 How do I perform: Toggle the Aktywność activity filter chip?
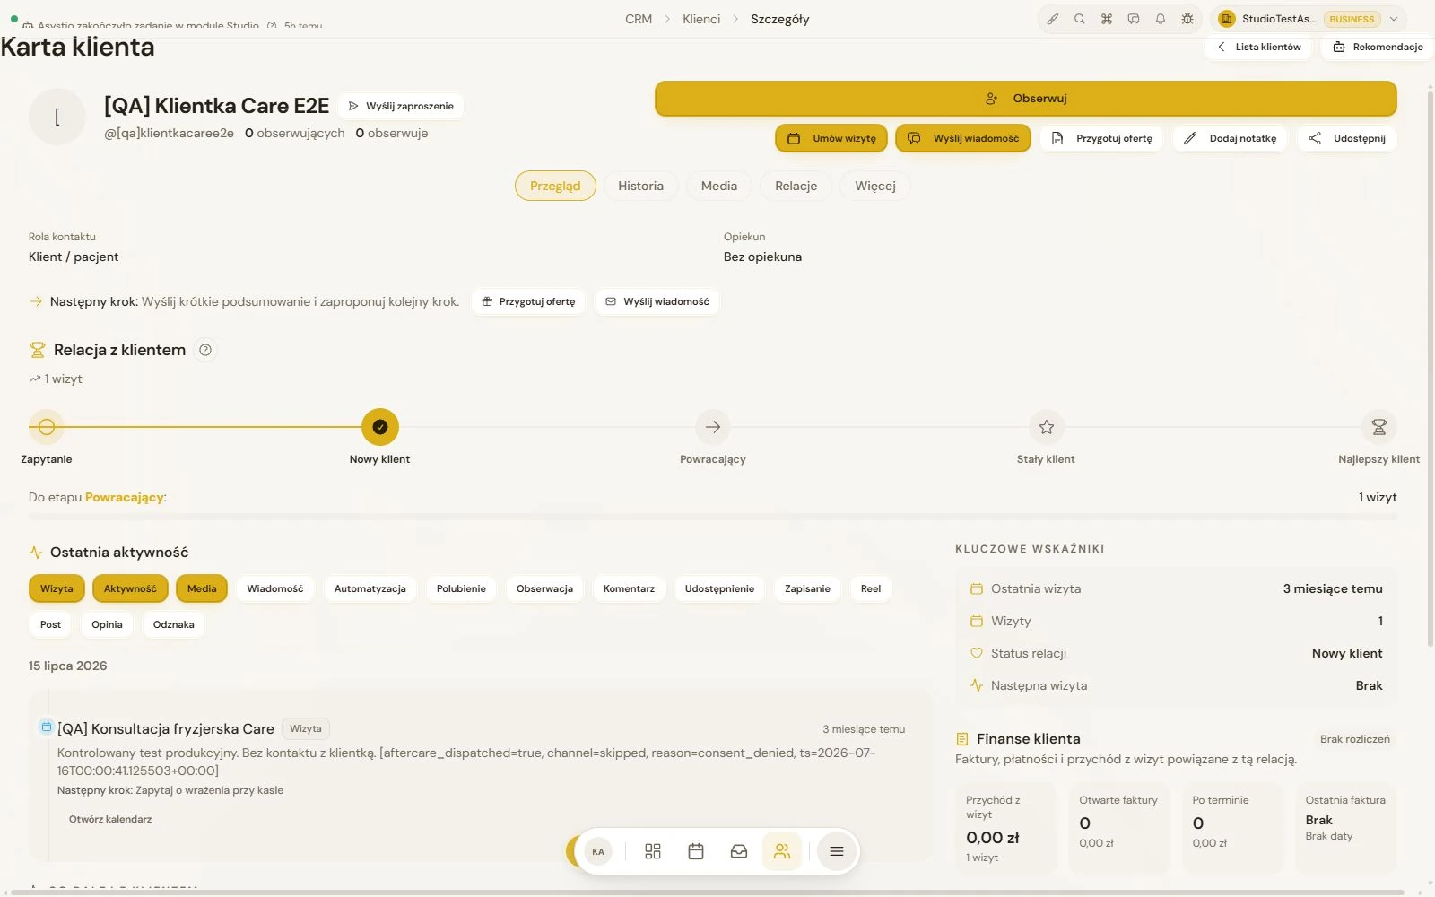pos(130,588)
